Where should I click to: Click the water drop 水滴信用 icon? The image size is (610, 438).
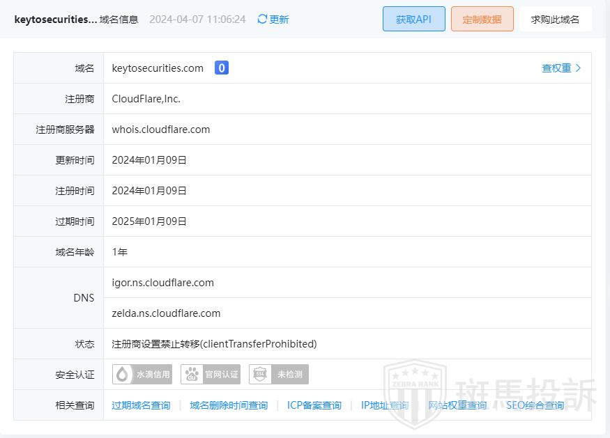click(123, 374)
